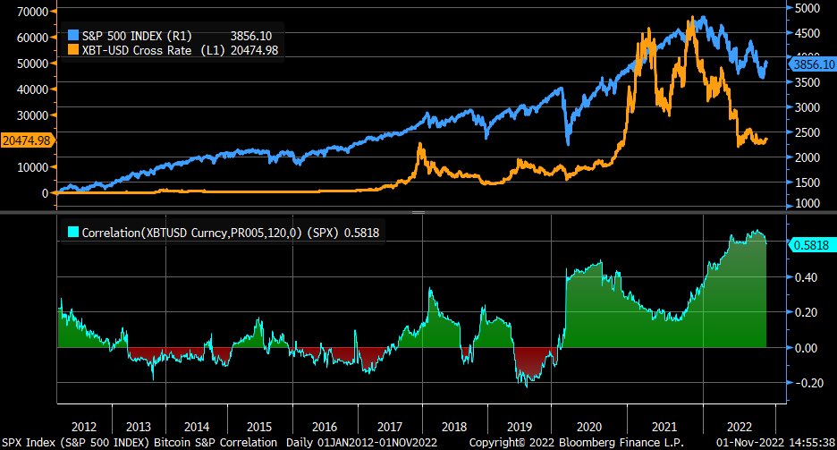Click the 2019 year label on time axis
837x450 pixels.
click(520, 427)
